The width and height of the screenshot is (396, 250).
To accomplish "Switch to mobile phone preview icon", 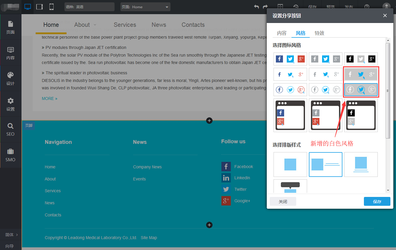I will point(52,7).
